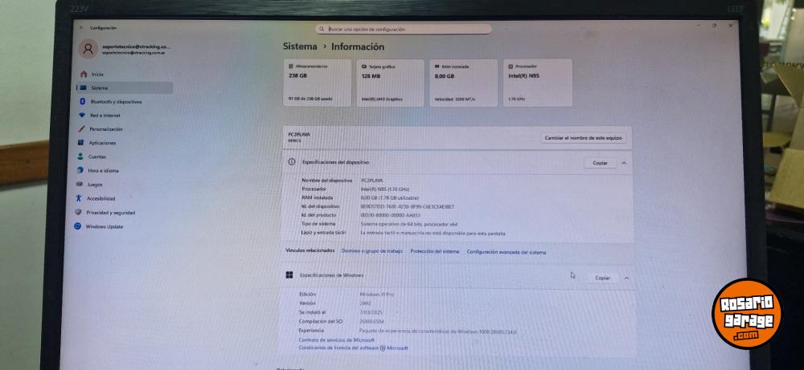This screenshot has height=370, width=804.
Task: Open Windows Update in sidebar
Action: [104, 227]
